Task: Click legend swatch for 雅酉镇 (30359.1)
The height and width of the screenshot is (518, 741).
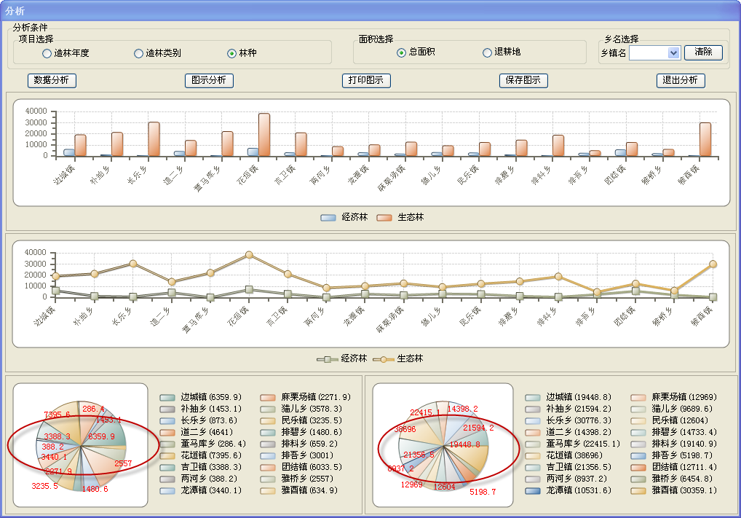Action: pos(638,491)
